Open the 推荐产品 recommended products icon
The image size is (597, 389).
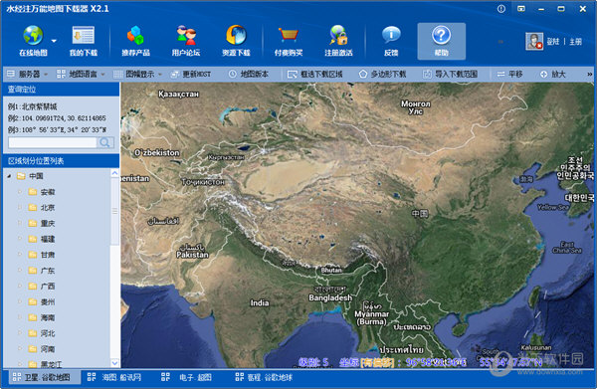(135, 36)
